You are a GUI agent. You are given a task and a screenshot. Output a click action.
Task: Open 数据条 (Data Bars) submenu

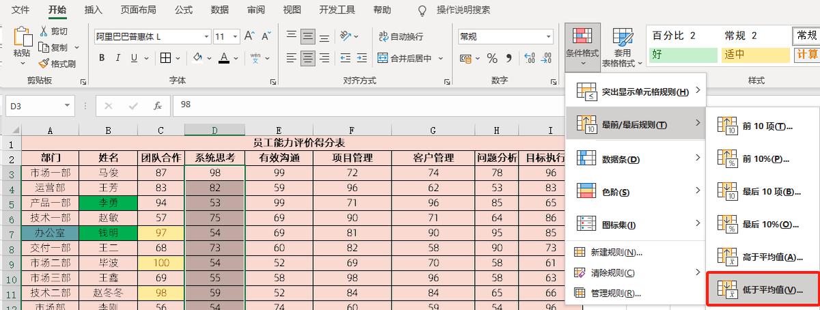(635, 158)
